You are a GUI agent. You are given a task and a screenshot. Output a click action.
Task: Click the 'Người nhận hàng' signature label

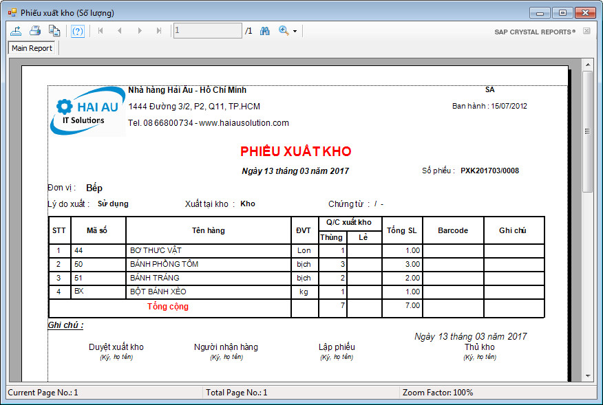click(226, 347)
